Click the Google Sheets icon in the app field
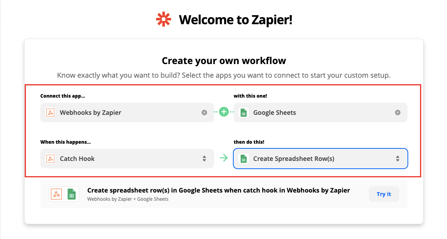The width and height of the screenshot is (447, 239). pos(244,113)
